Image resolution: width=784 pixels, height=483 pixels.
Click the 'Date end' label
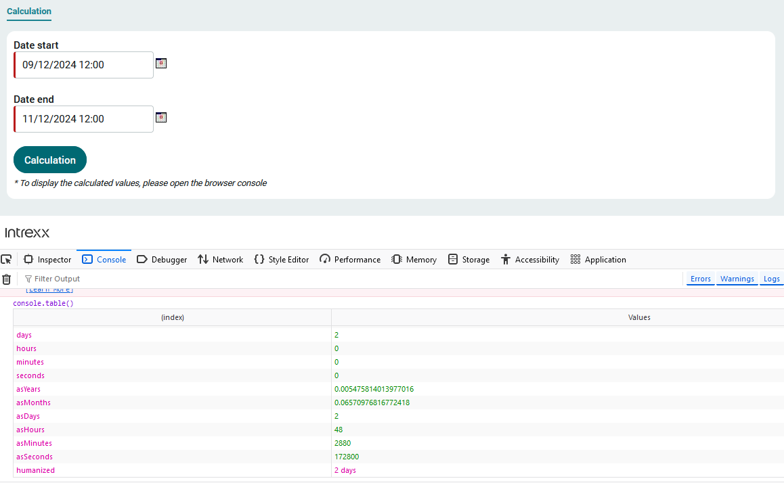[33, 99]
